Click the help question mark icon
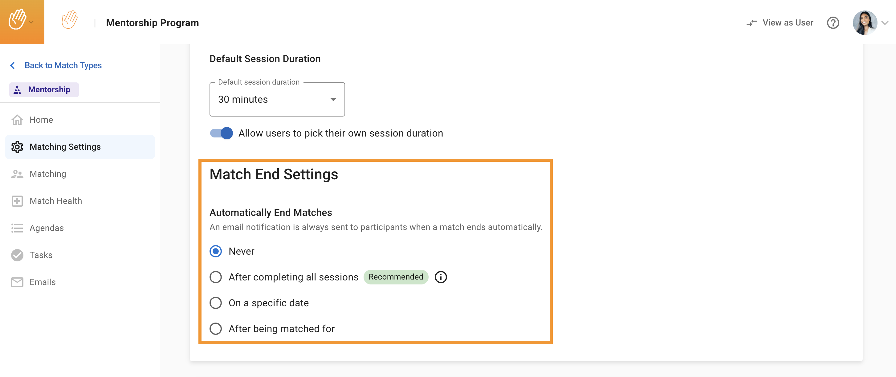 coord(833,23)
